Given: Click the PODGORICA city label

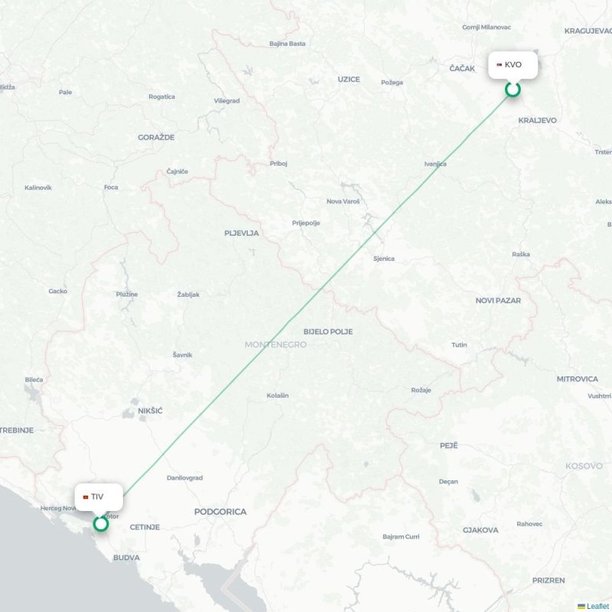Looking at the screenshot, I should pyautogui.click(x=220, y=512).
